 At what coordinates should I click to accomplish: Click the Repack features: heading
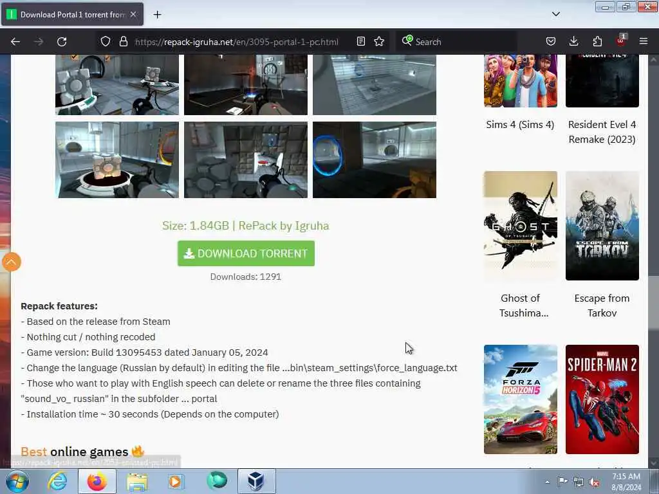59,306
